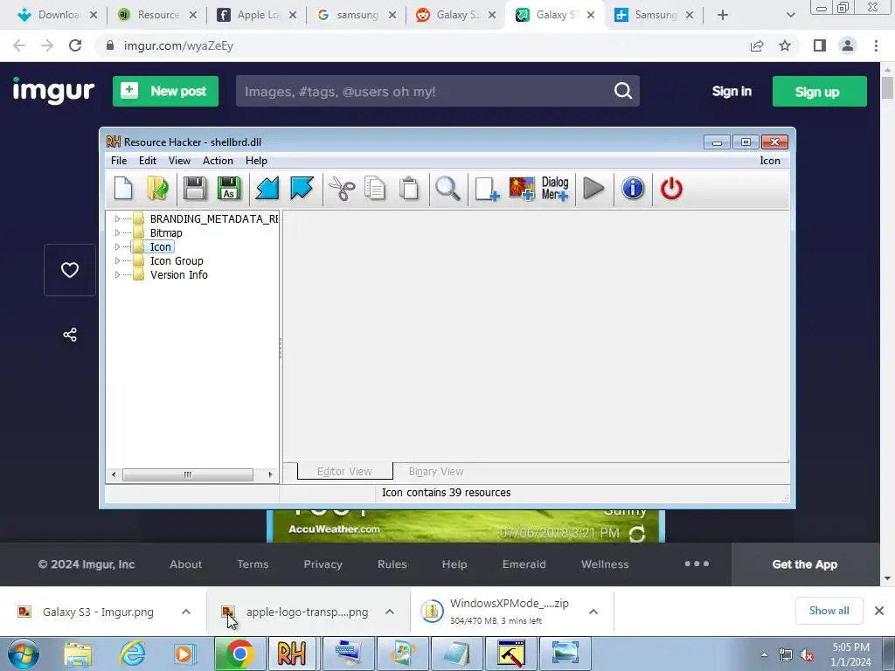Image resolution: width=895 pixels, height=671 pixels.
Task: Expand the Icon Group tree node arrow
Action: [x=117, y=260]
